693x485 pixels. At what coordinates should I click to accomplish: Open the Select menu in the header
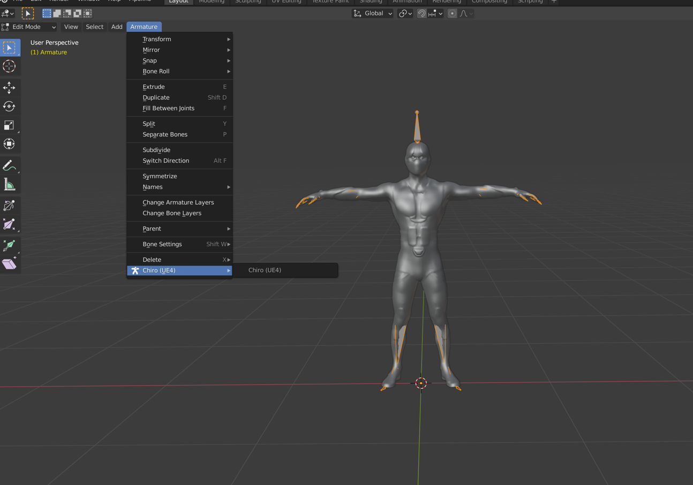95,27
